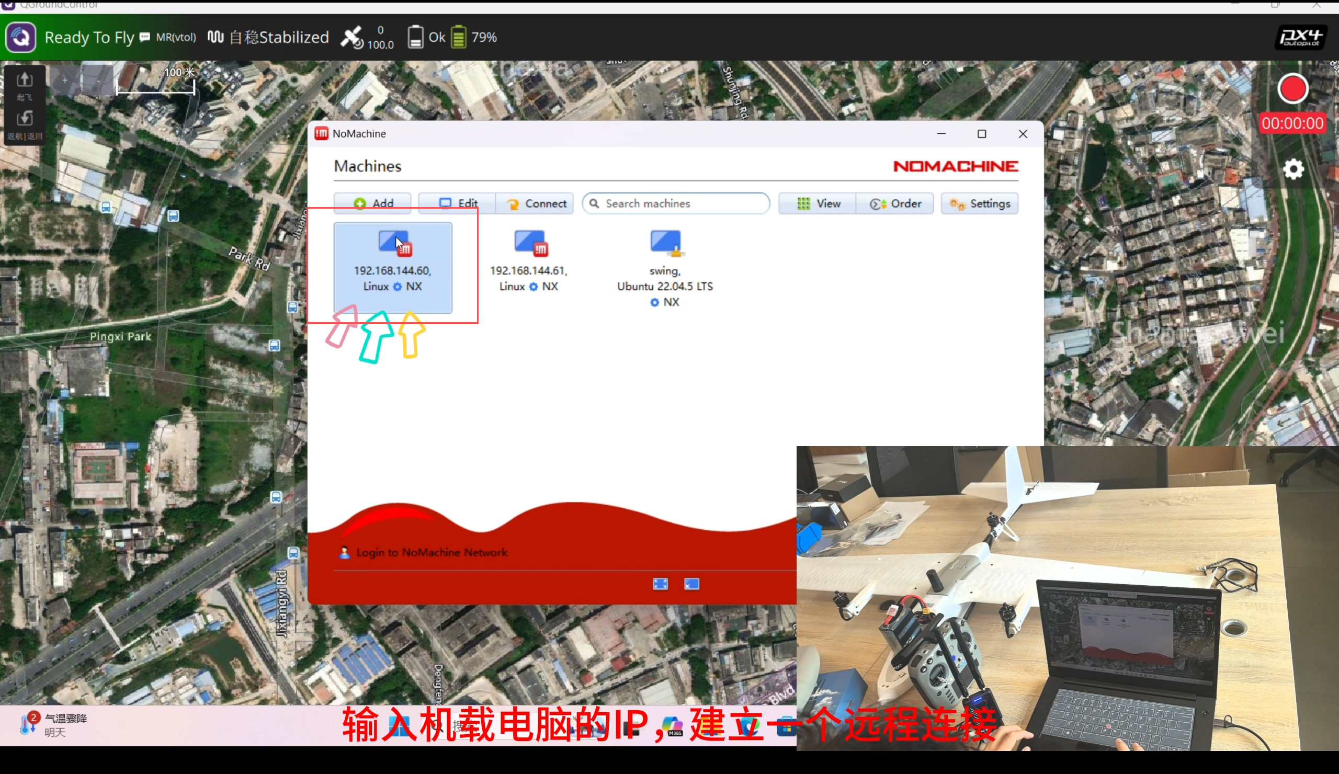This screenshot has height=774, width=1339.
Task: Edit the selected NoMachine machine
Action: [x=457, y=203]
